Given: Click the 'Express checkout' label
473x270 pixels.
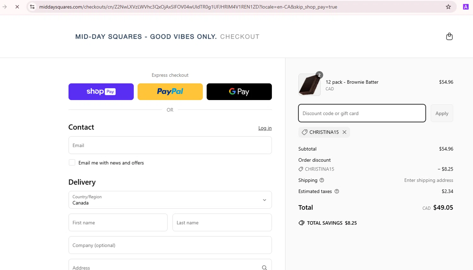Looking at the screenshot, I should pyautogui.click(x=170, y=75).
